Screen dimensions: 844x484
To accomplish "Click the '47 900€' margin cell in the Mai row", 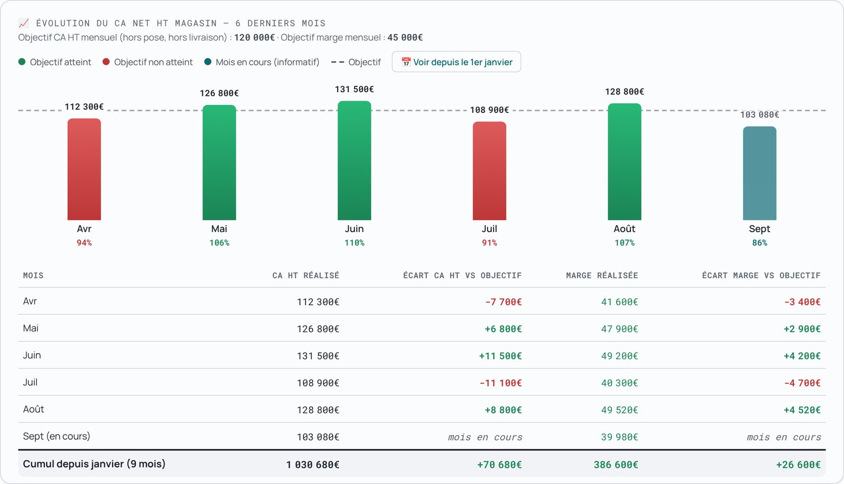I will click(x=620, y=329).
